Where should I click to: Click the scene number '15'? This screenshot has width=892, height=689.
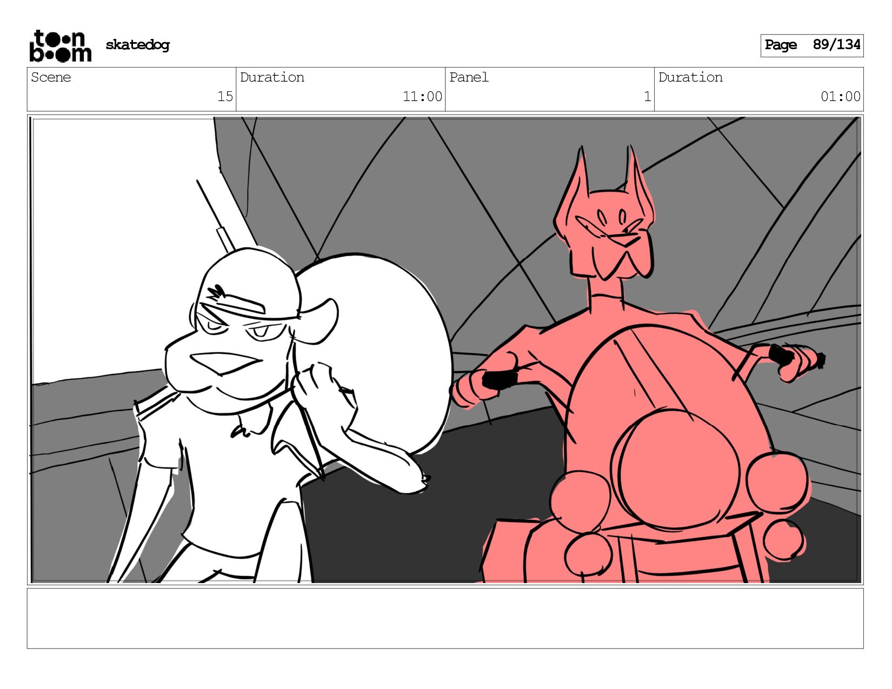(225, 97)
